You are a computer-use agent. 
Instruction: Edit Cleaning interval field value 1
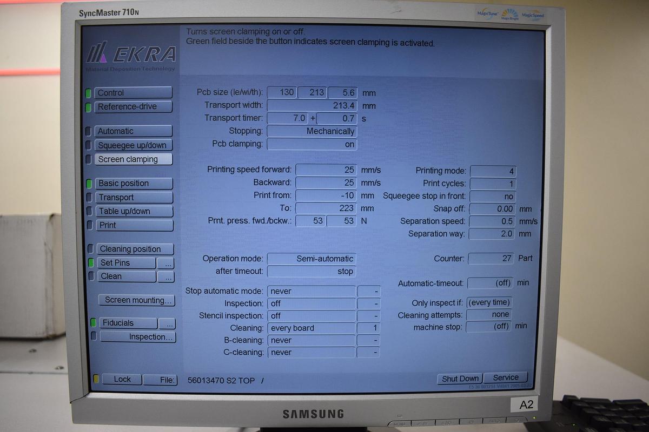[x=369, y=328]
